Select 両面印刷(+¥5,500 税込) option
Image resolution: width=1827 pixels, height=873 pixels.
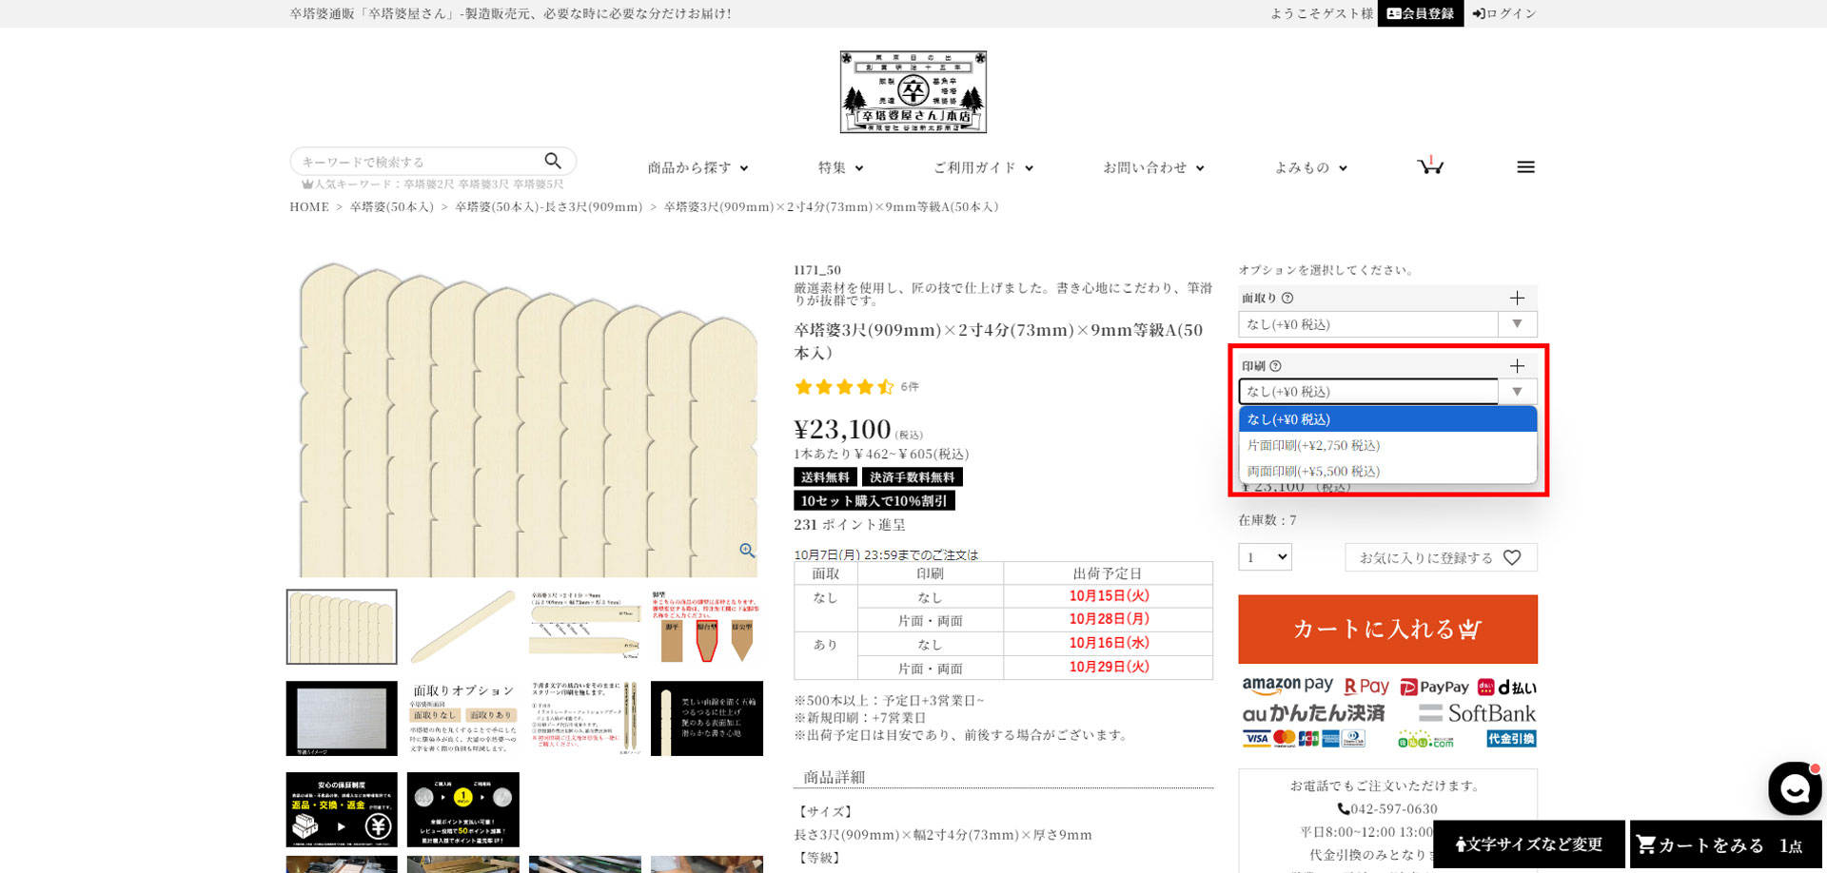tap(1387, 471)
